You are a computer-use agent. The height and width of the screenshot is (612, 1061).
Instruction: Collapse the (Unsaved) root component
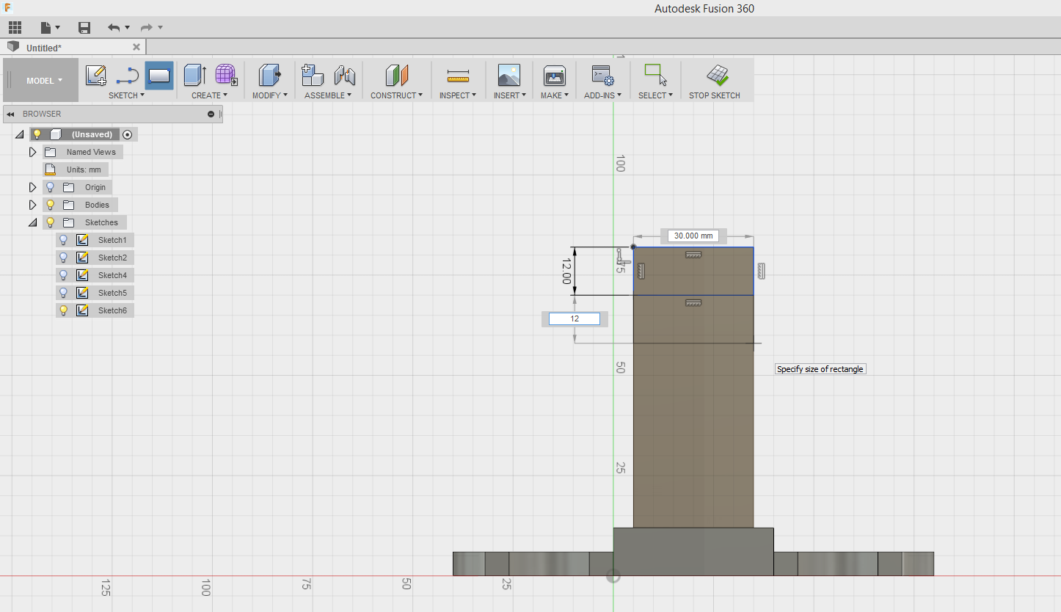pos(19,134)
